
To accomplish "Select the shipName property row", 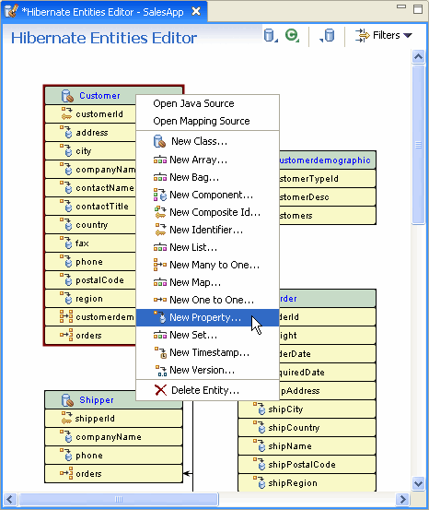I will pos(307,446).
